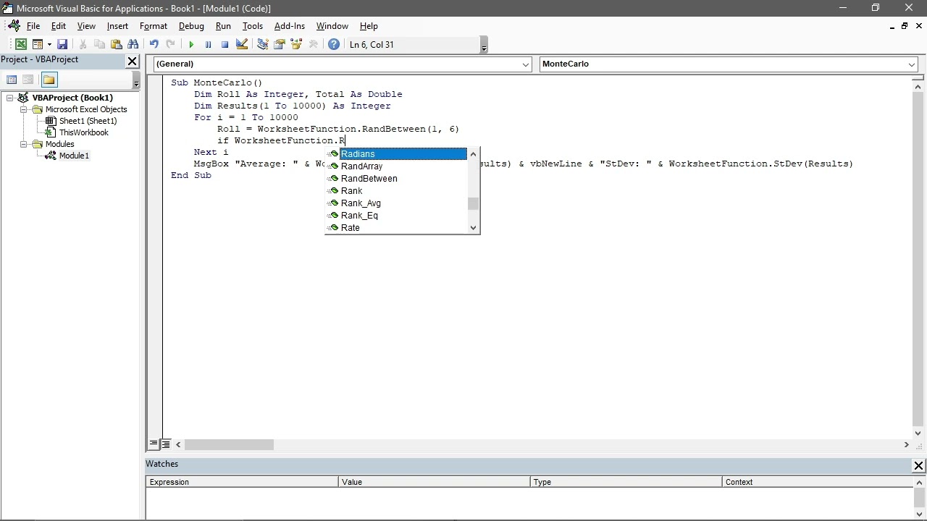Screen dimensions: 927x521
Task: Select Module1 in project tree
Action: pyautogui.click(x=74, y=156)
